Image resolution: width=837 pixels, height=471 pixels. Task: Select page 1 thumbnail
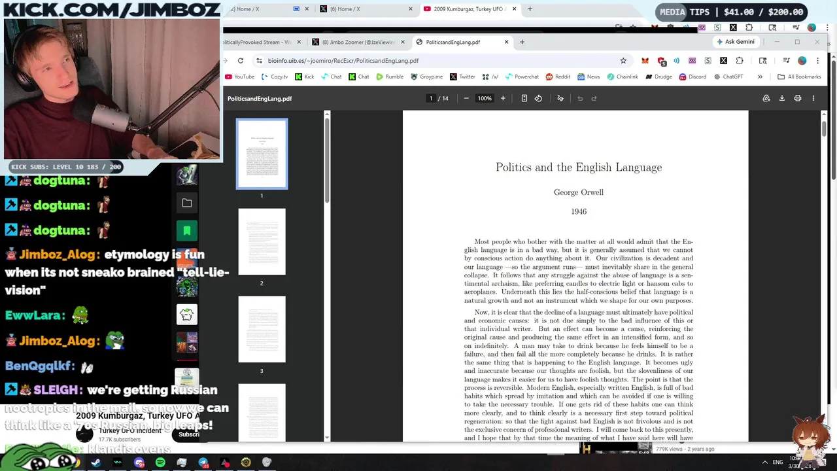point(262,154)
